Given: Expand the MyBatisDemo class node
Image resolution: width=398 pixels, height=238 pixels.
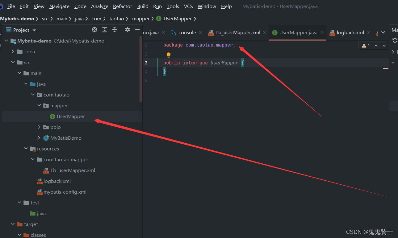Looking at the screenshot, I should (39, 138).
